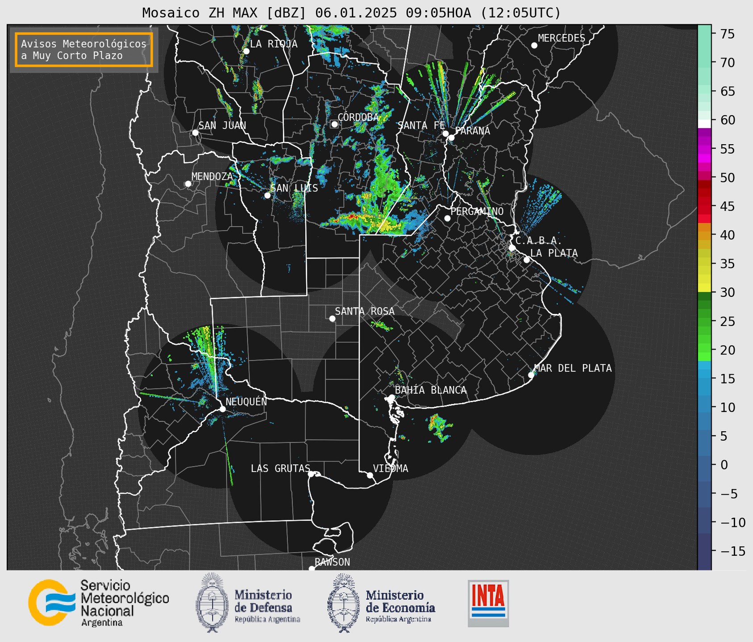The width and height of the screenshot is (753, 642).
Task: Select the Bahía Blanca city marker
Action: (391, 397)
